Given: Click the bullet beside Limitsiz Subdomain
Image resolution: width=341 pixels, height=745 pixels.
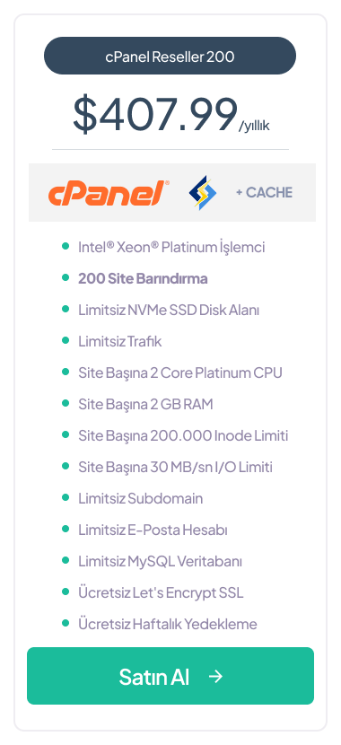Looking at the screenshot, I should pos(66,497).
